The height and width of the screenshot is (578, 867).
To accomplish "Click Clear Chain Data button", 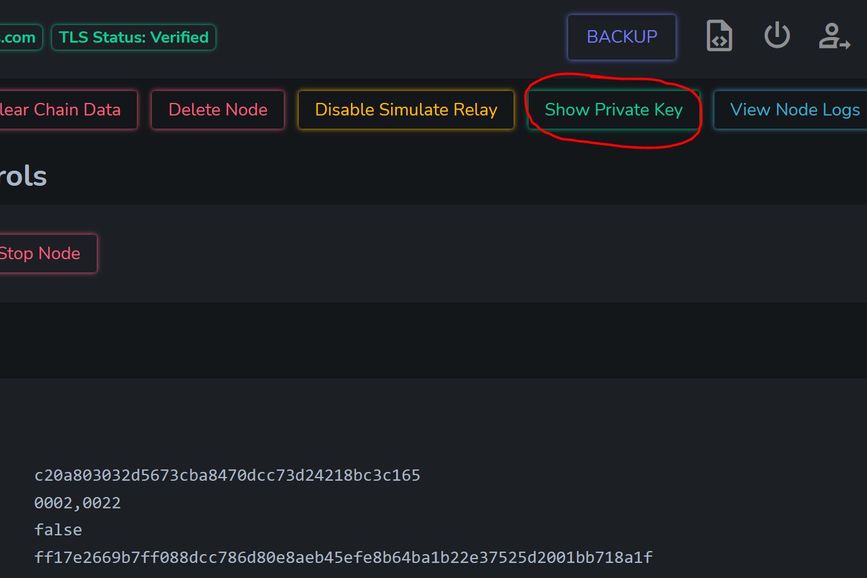I will coord(67,110).
